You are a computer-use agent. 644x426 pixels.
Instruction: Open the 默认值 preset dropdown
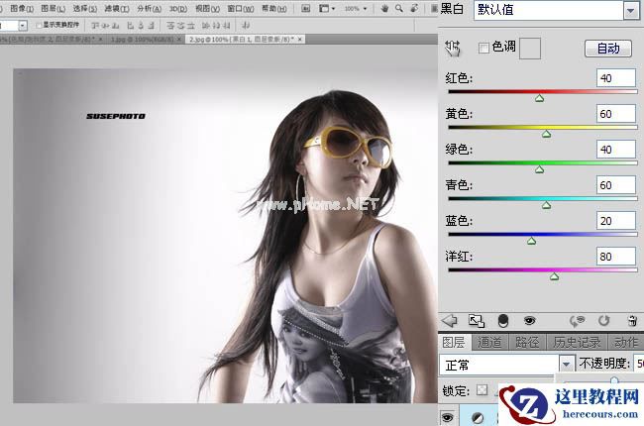(630, 10)
